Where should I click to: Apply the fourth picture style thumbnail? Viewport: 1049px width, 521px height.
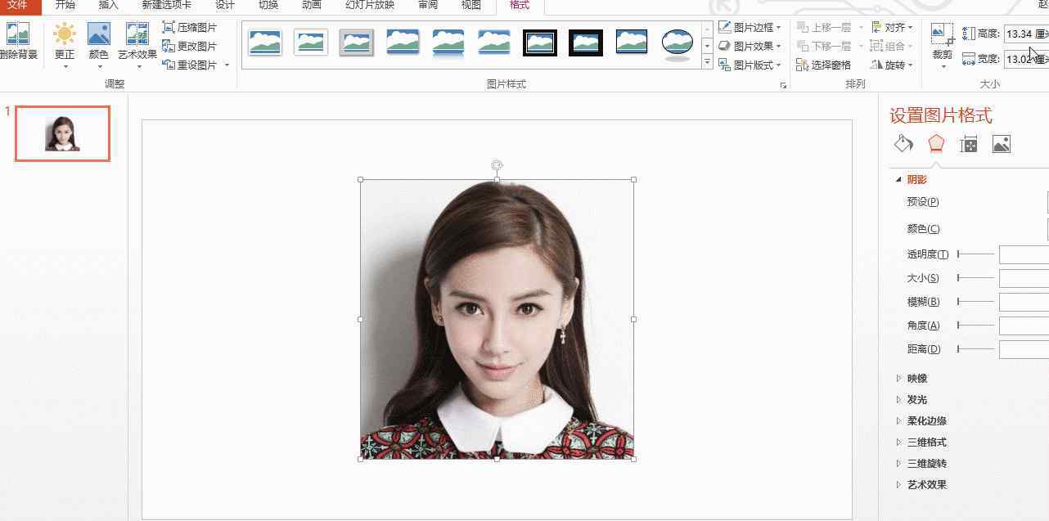pos(403,43)
